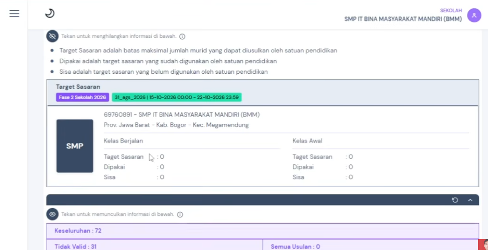Click 'Dipakai' under Kelas Awal
This screenshot has width=488, height=250.
[x=303, y=167]
